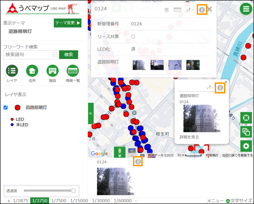The width and height of the screenshot is (254, 204).
Task: Click the overlapping windows map button
Action: (246, 132)
